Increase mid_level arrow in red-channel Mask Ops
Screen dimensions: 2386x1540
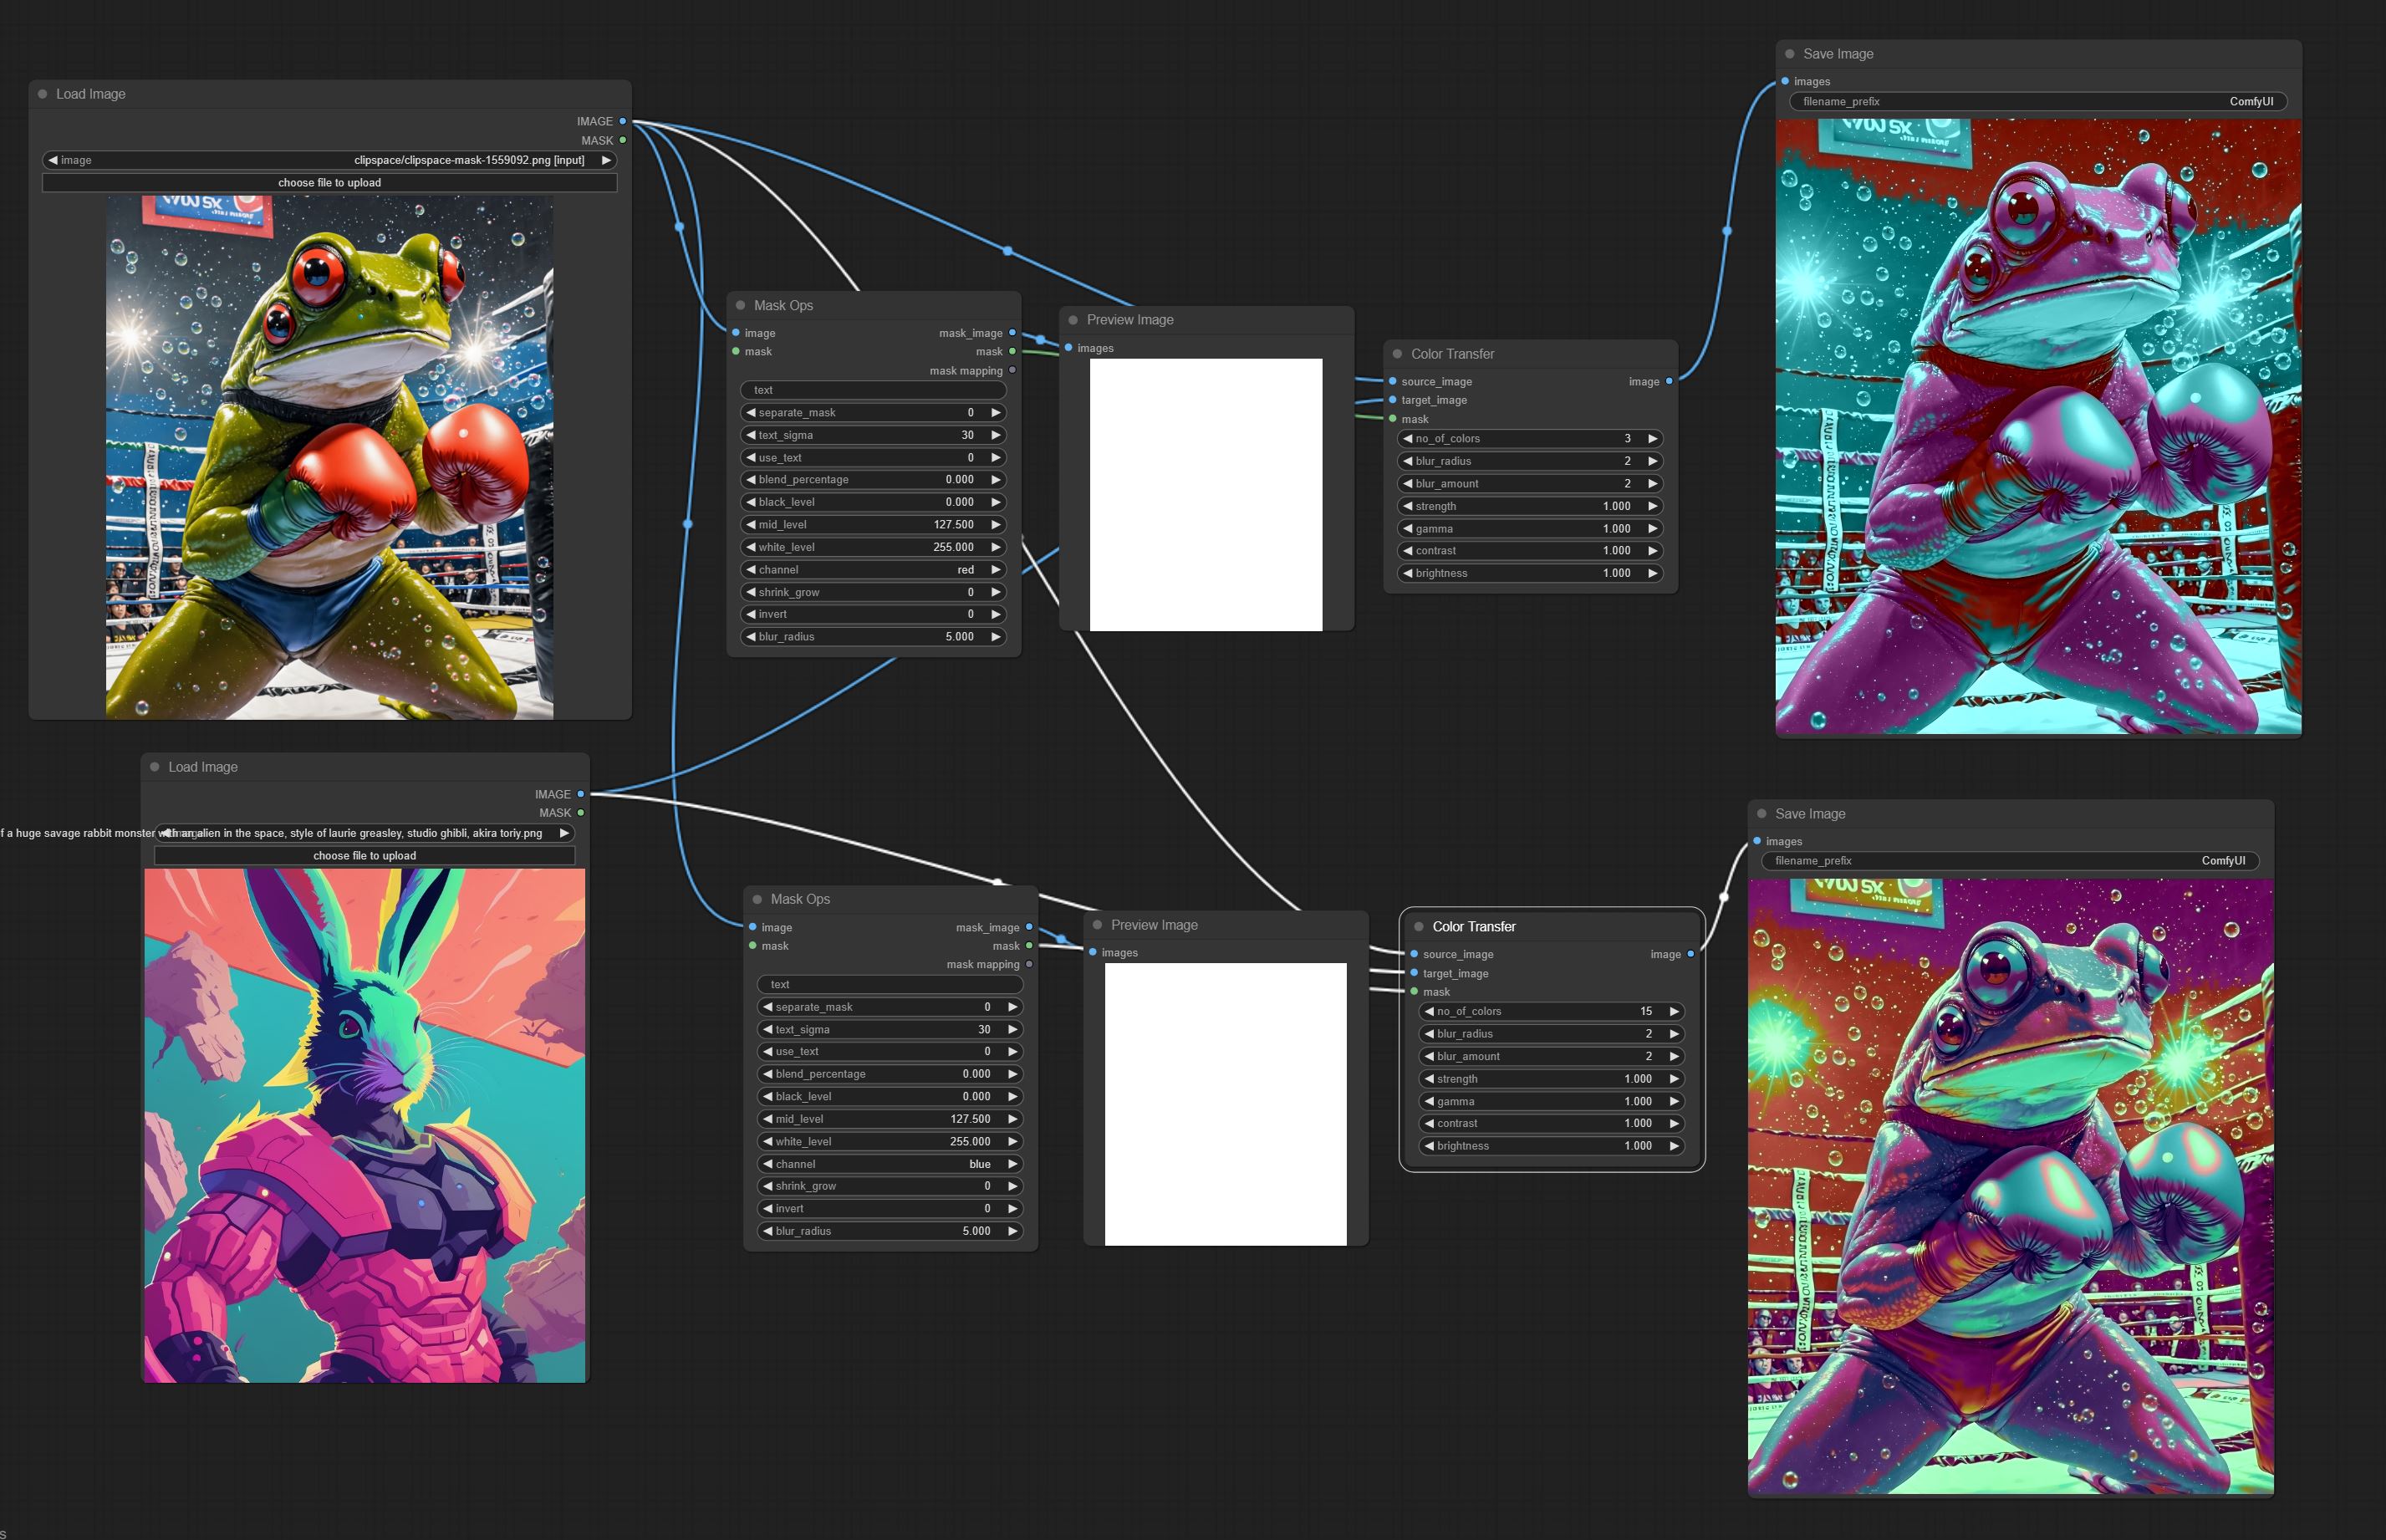(x=996, y=525)
